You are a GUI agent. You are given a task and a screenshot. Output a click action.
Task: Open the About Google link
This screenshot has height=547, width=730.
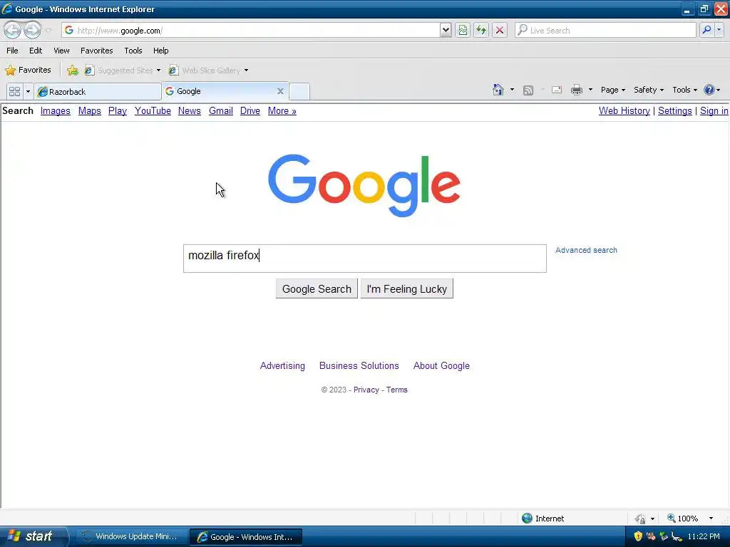tap(441, 365)
